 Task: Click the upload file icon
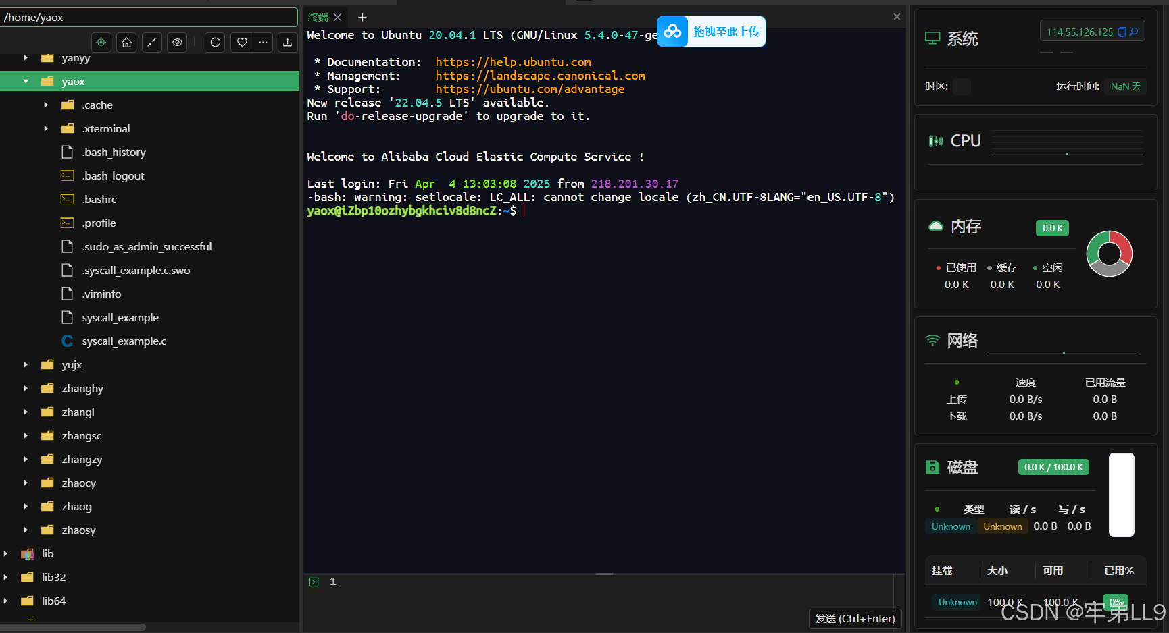pyautogui.click(x=287, y=43)
